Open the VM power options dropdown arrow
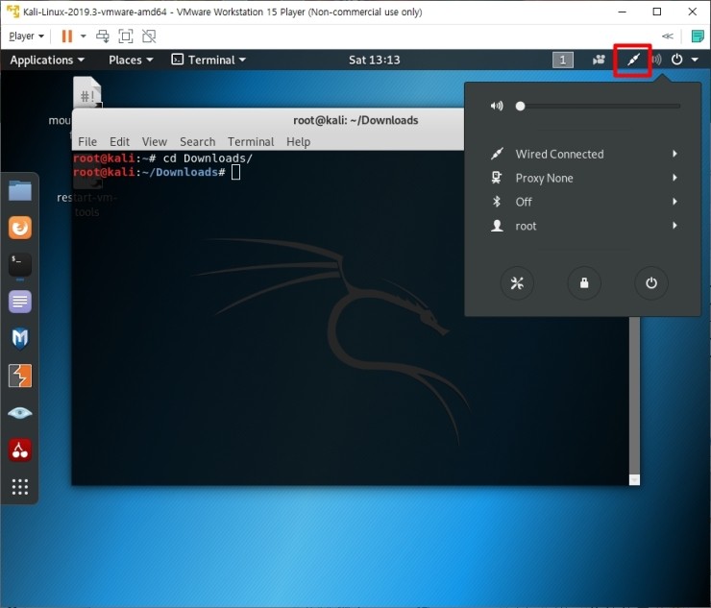 83,36
